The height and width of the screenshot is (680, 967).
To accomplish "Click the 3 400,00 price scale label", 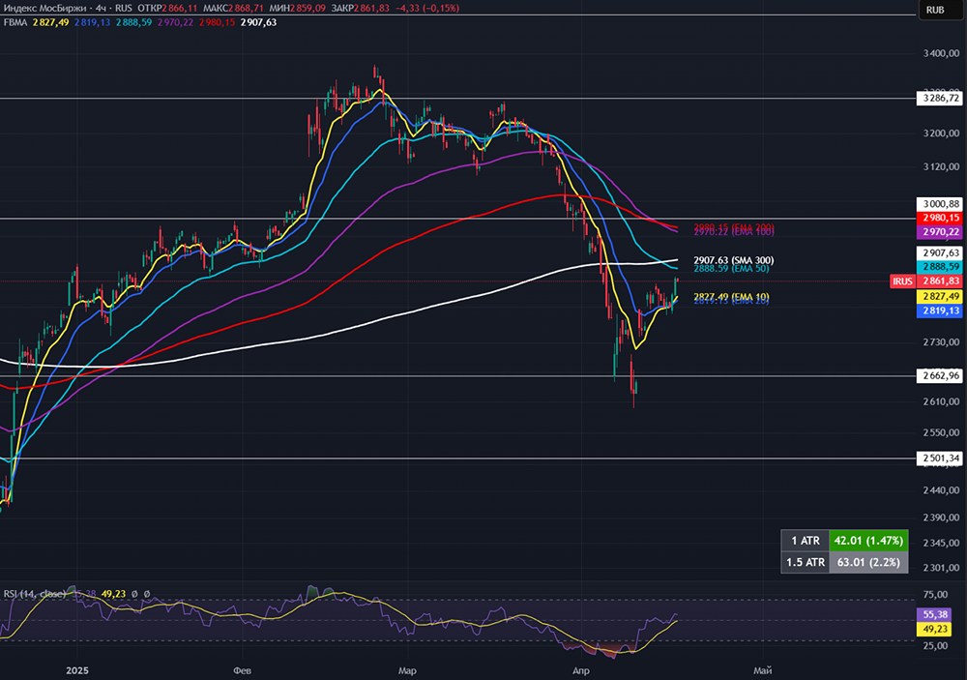I will [942, 54].
